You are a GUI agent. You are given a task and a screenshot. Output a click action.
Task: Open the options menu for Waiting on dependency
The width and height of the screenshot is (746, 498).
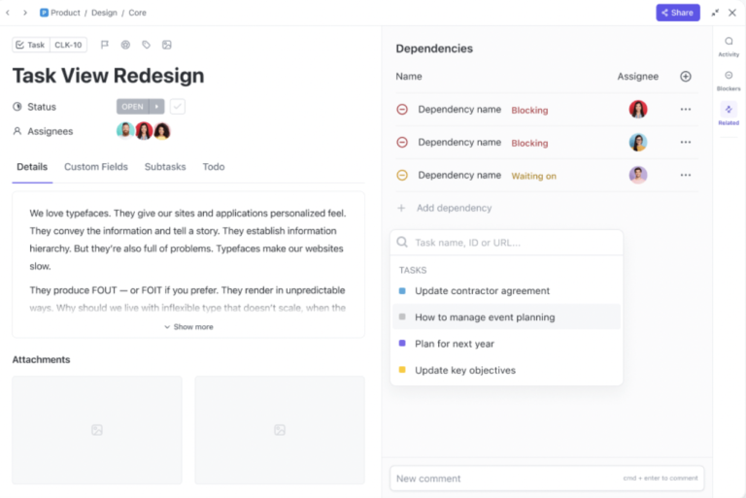pos(686,176)
